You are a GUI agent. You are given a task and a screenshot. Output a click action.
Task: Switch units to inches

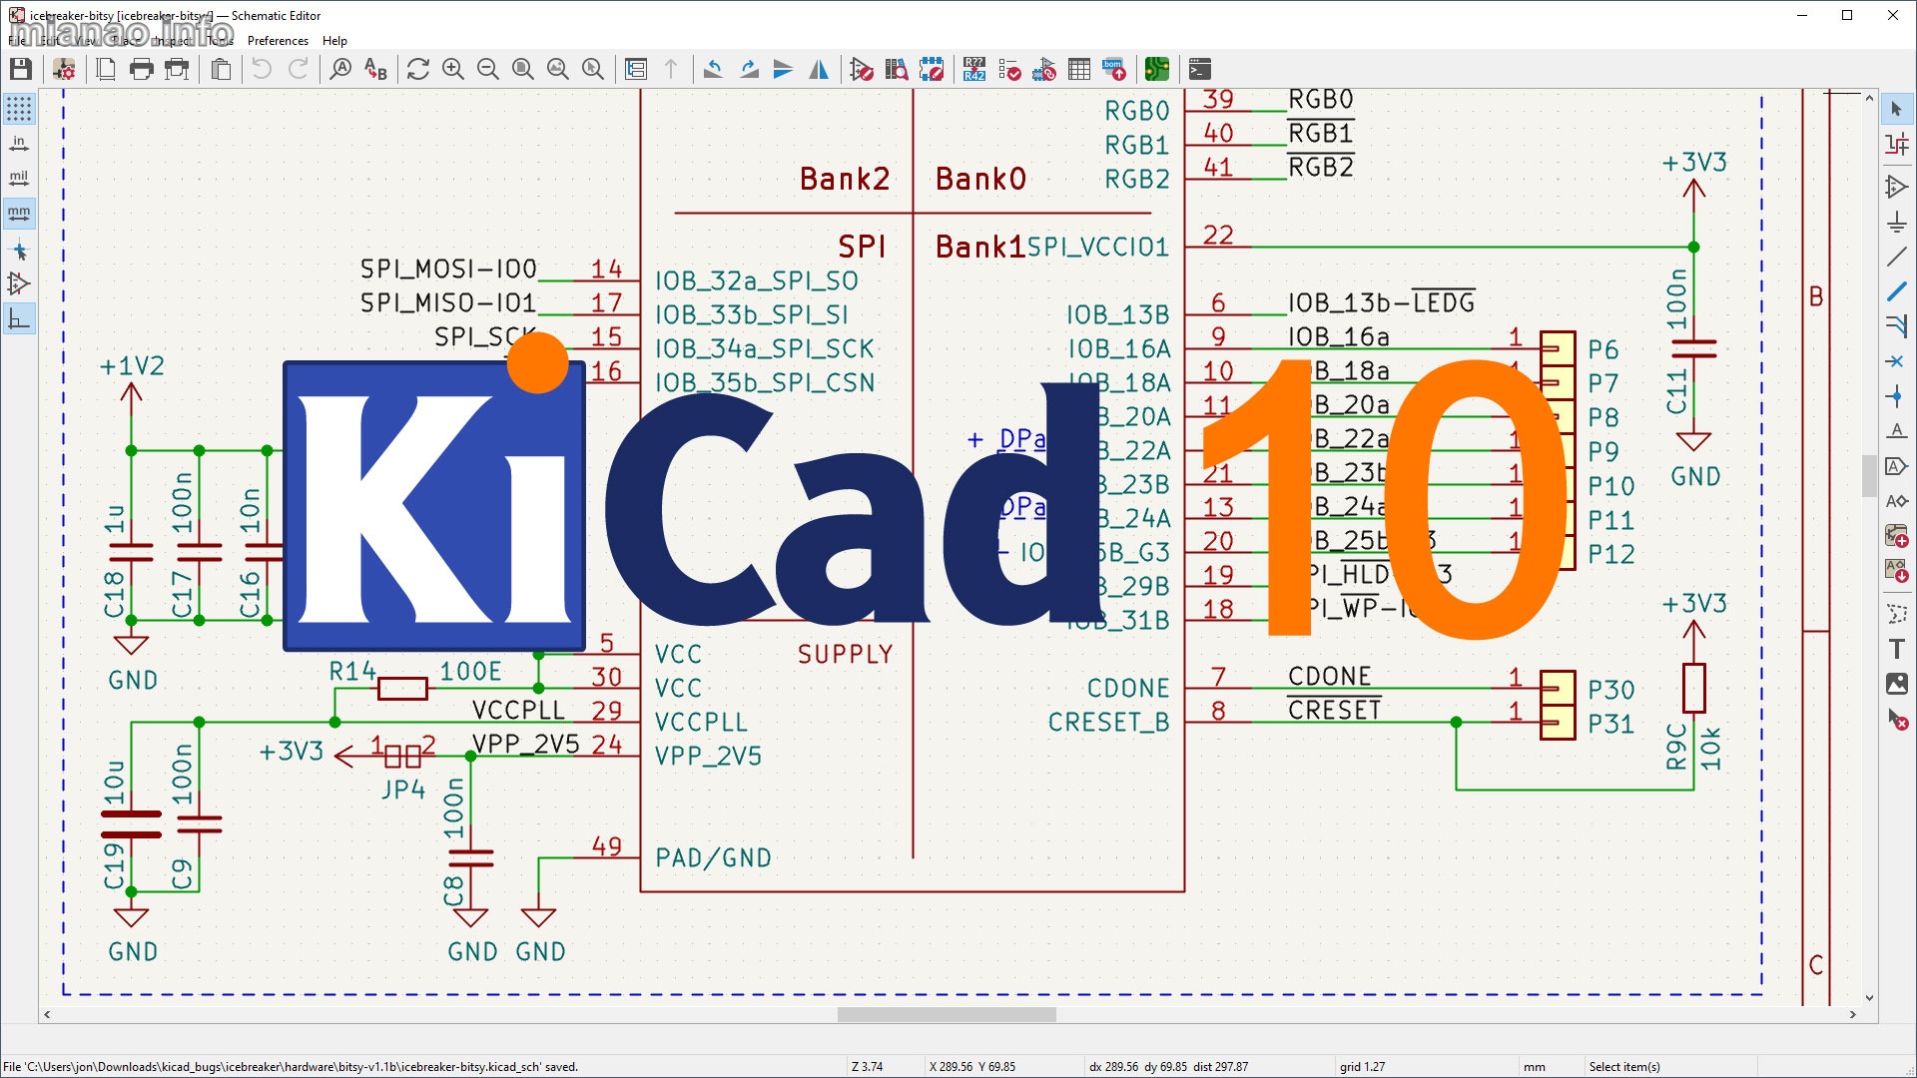coord(19,142)
